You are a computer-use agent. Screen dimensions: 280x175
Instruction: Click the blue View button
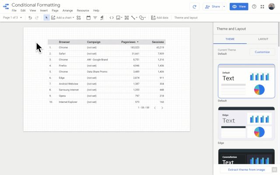(x=239, y=7)
